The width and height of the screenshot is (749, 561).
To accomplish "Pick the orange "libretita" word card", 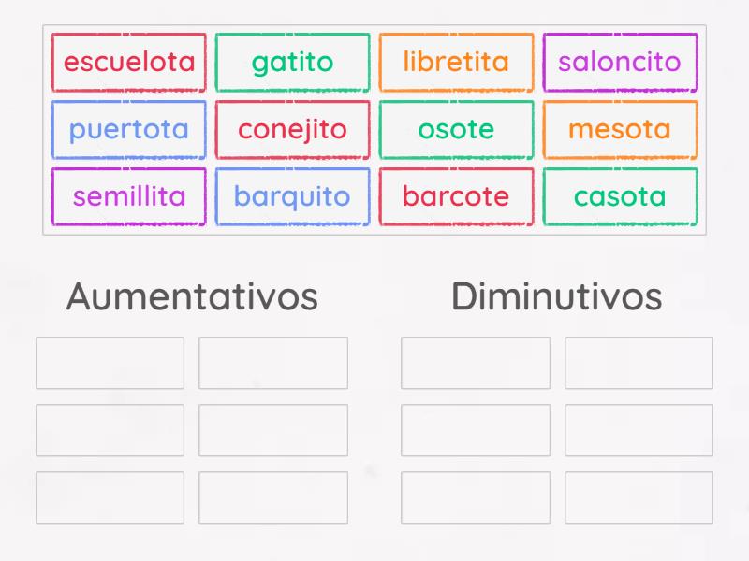I will pyautogui.click(x=456, y=62).
